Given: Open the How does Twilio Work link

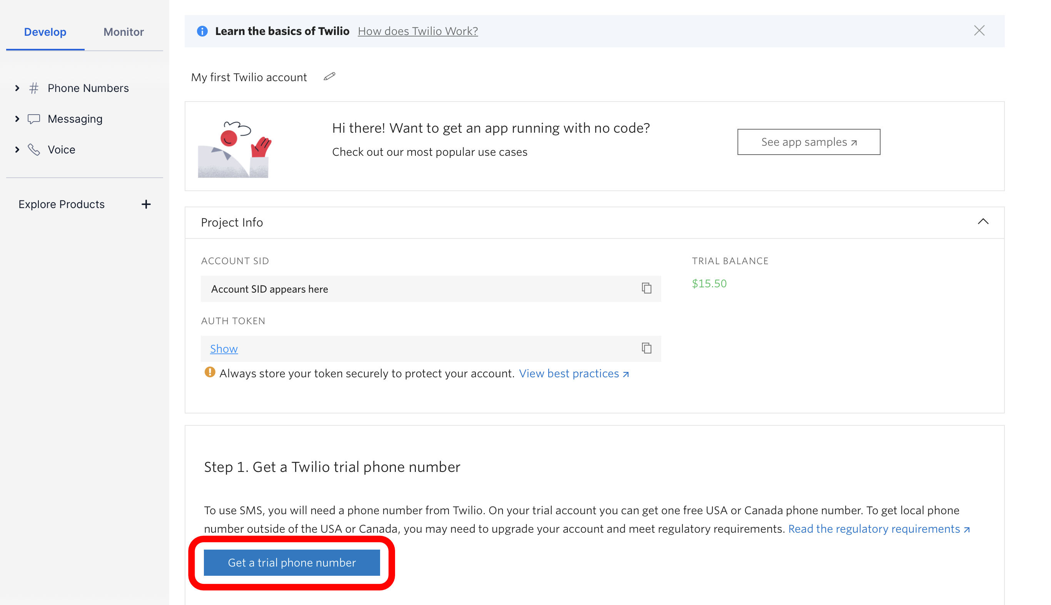Looking at the screenshot, I should [x=418, y=31].
